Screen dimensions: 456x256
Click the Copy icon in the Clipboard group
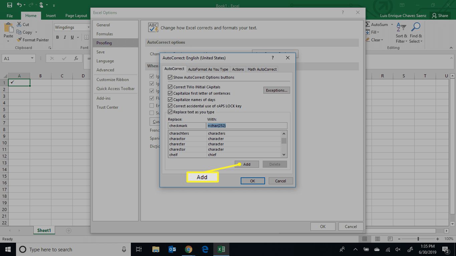coord(19,32)
